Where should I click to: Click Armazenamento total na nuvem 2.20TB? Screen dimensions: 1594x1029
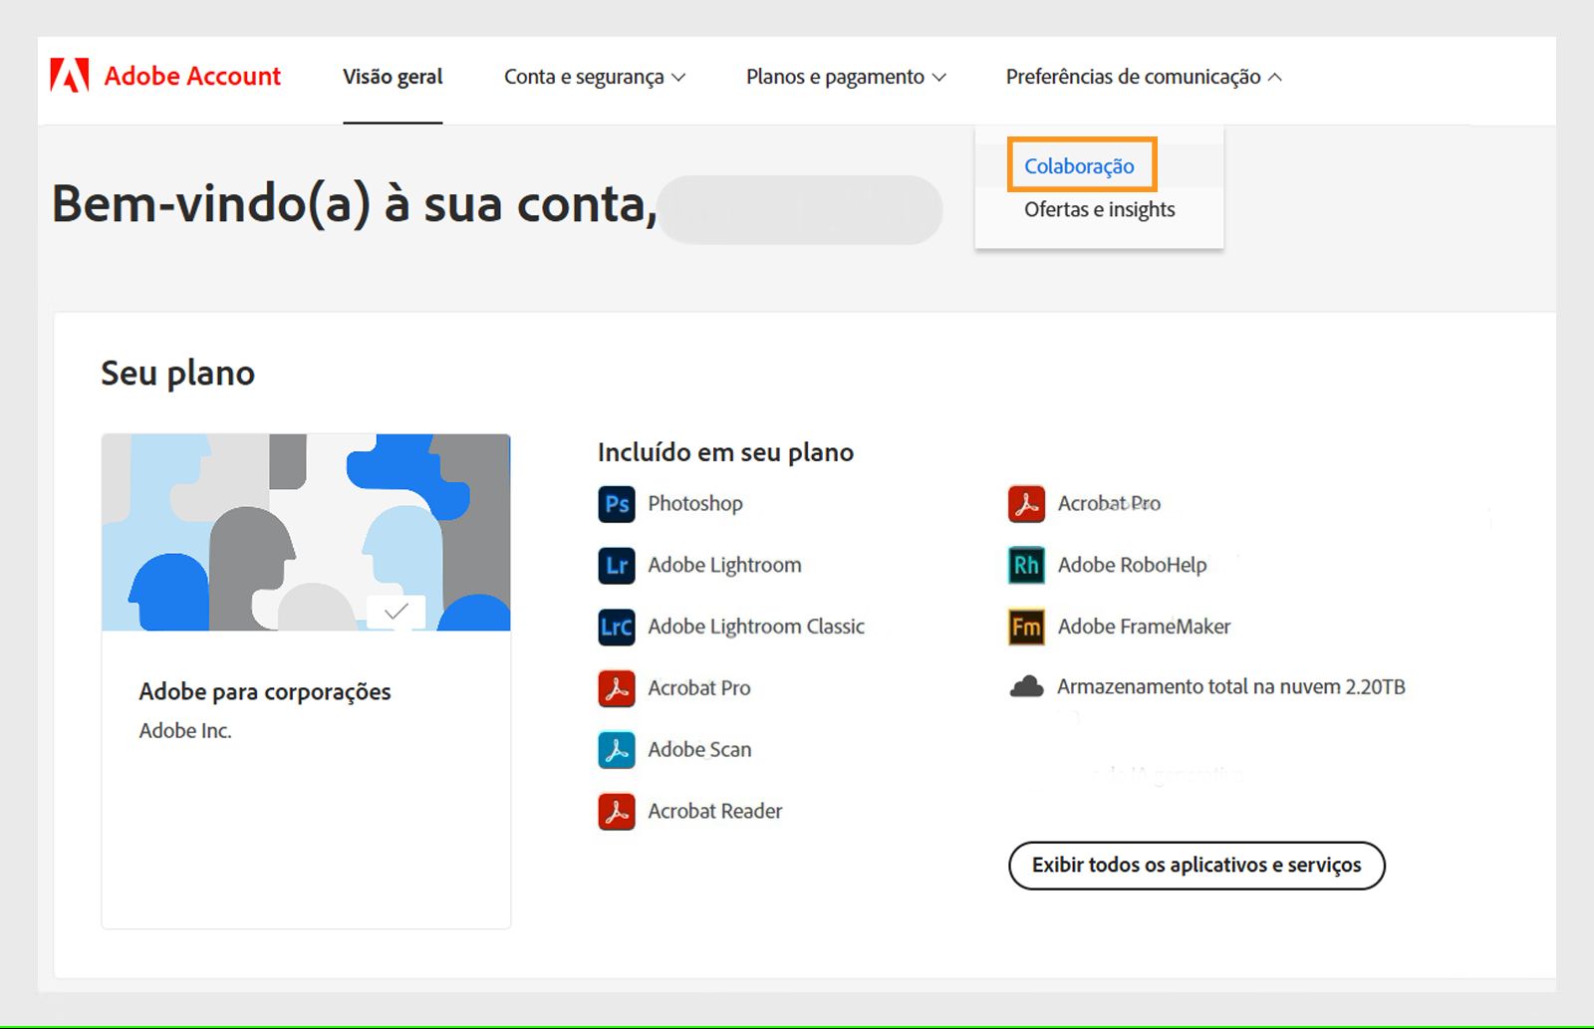pyautogui.click(x=1231, y=687)
